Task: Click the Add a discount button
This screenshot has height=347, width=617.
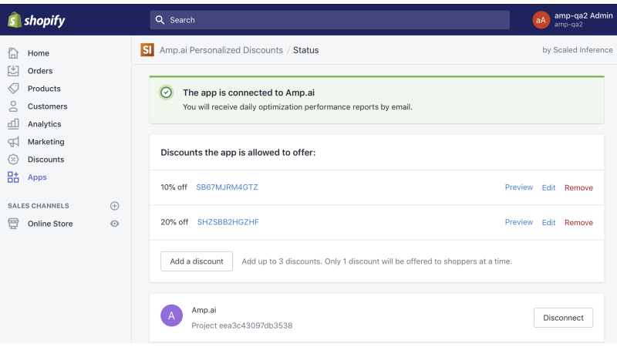Action: (197, 261)
